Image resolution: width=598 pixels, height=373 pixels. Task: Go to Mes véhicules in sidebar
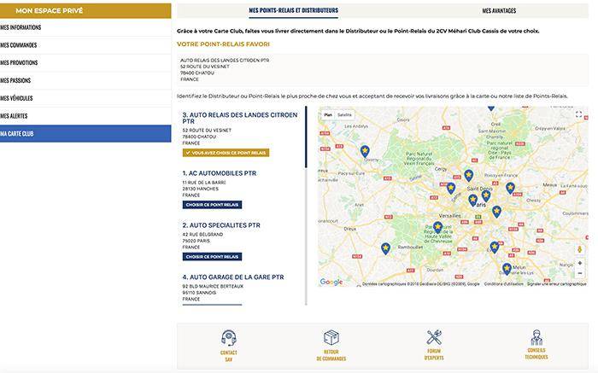[85, 98]
